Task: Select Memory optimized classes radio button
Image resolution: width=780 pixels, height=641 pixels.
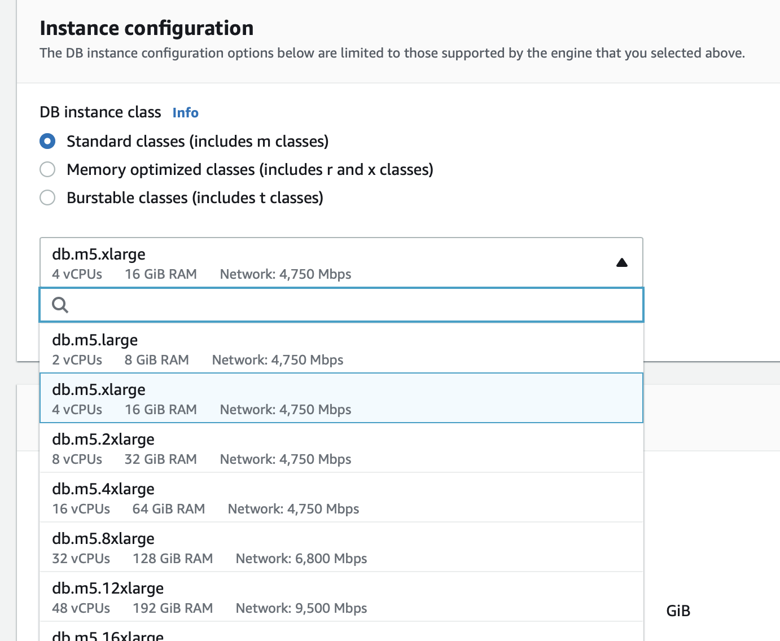Action: 47,169
